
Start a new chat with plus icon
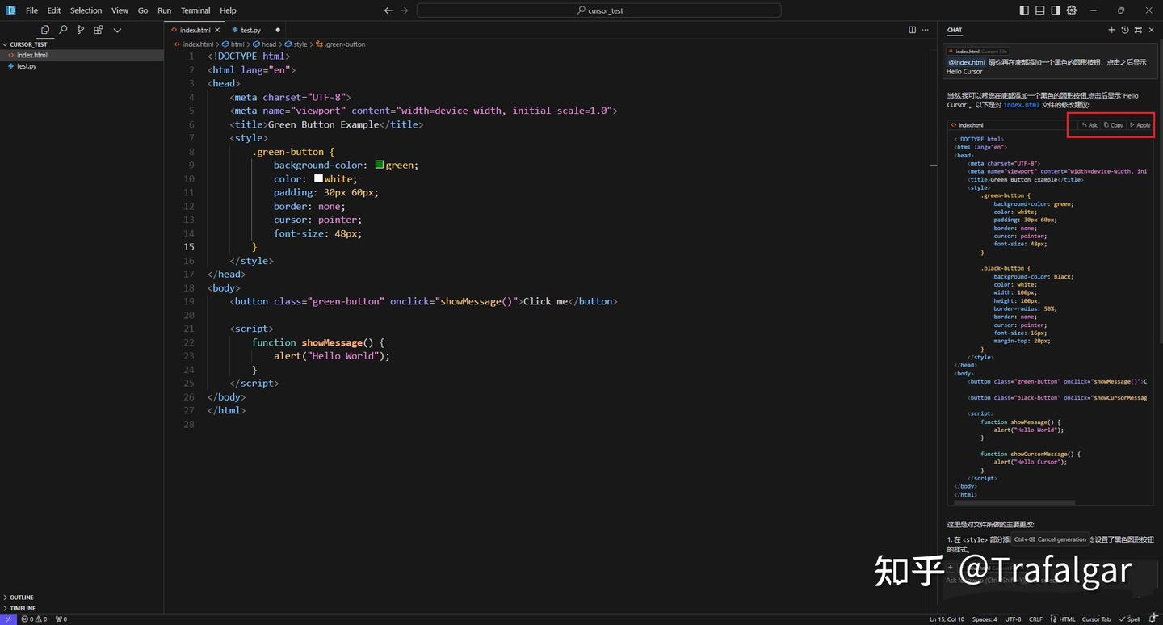tap(1111, 30)
